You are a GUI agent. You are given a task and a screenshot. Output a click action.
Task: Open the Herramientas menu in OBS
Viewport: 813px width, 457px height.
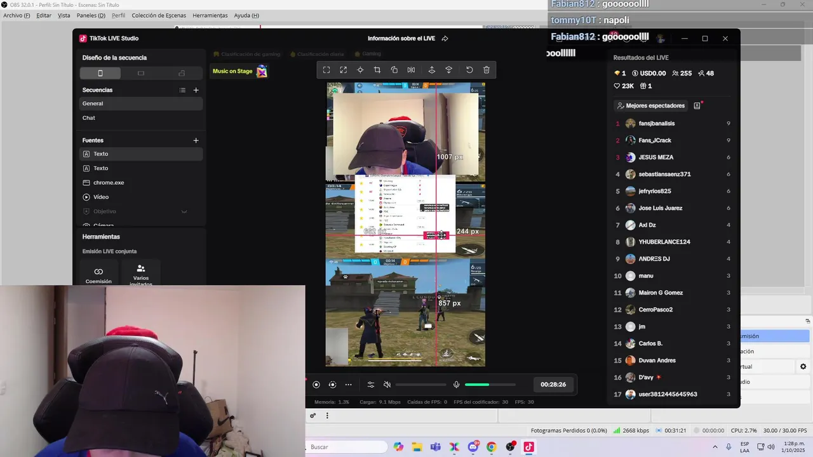(210, 15)
